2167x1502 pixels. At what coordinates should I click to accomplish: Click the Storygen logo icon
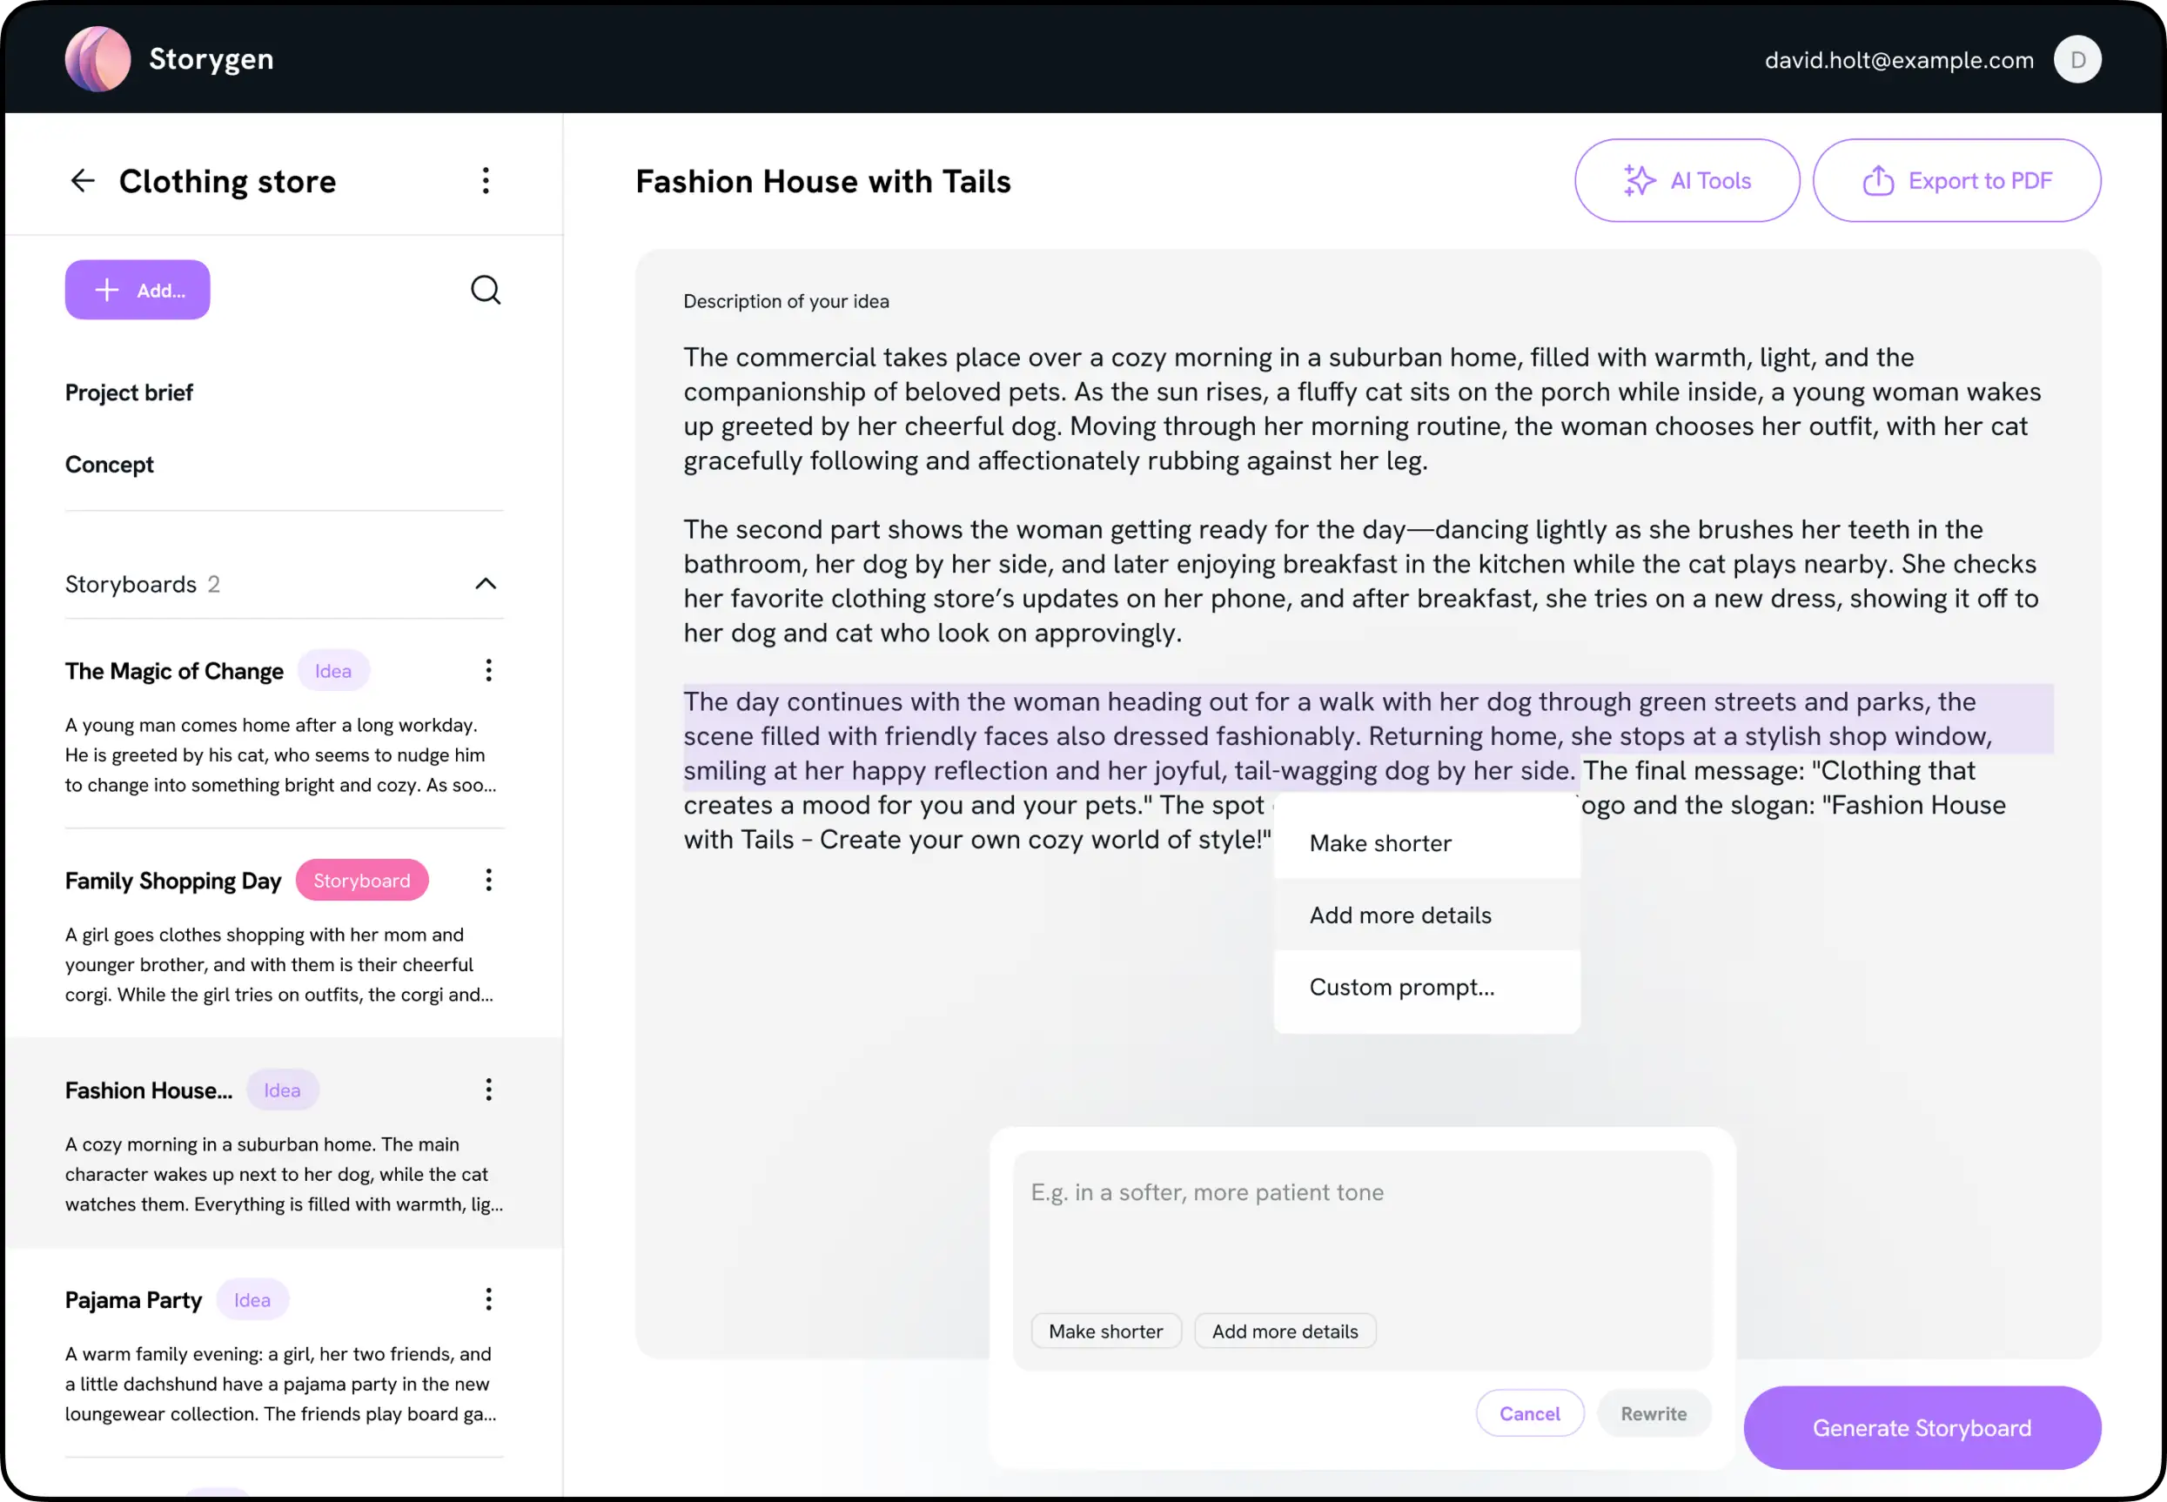97,59
